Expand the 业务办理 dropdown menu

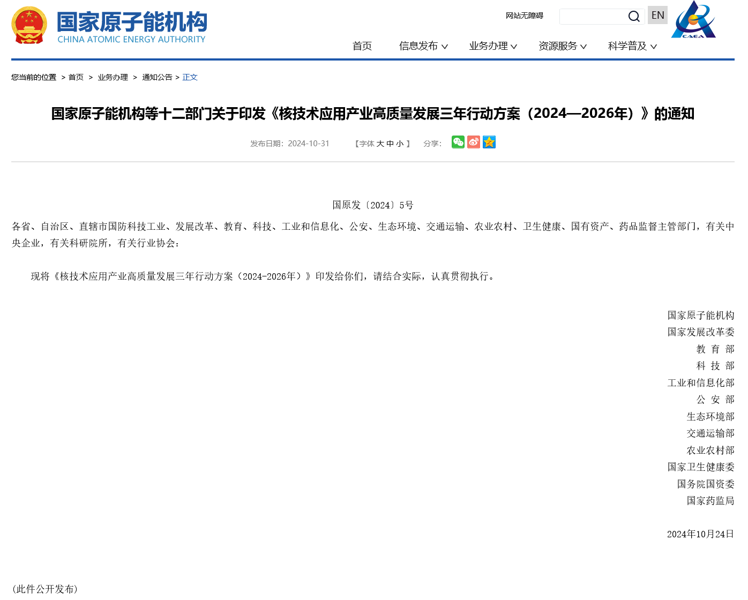[x=493, y=46]
